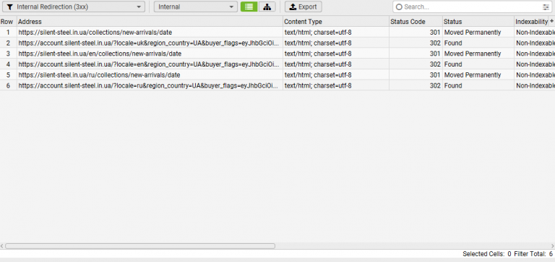Click the Filter Total status text
Screen dimensions: 555x262
tap(533, 254)
